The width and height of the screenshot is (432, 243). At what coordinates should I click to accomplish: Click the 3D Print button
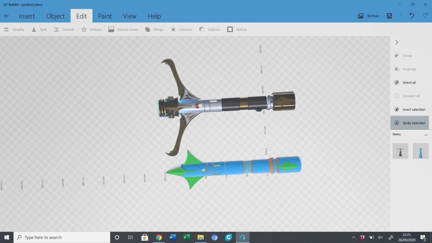click(x=368, y=16)
